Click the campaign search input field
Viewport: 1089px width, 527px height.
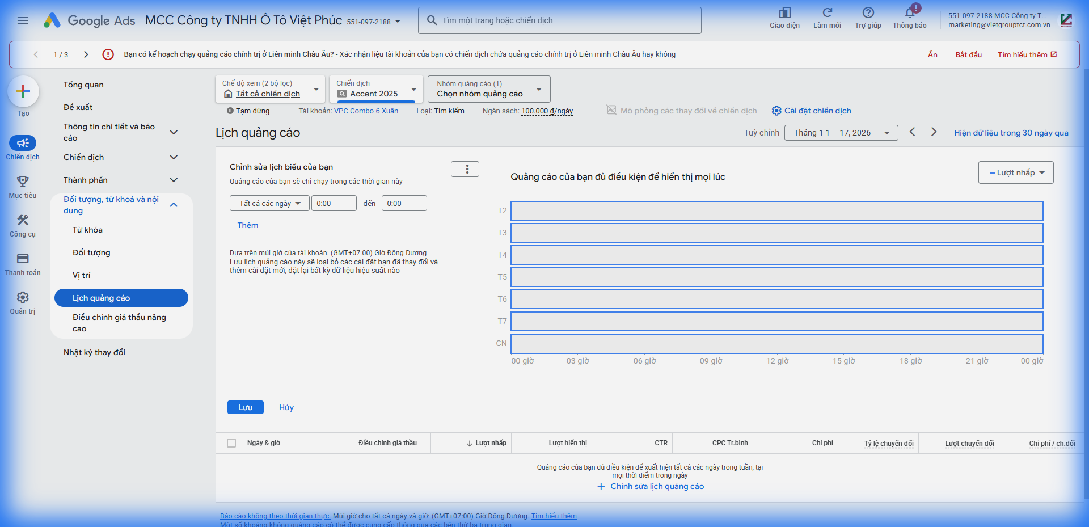coord(559,20)
